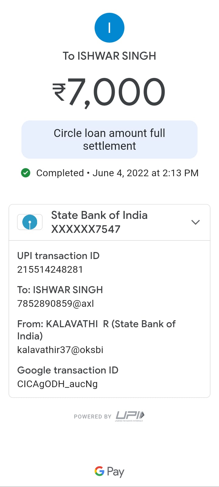The height and width of the screenshot is (487, 219).
Task: Tap the 'Circle loan amount full settlement' note
Action: click(109, 139)
